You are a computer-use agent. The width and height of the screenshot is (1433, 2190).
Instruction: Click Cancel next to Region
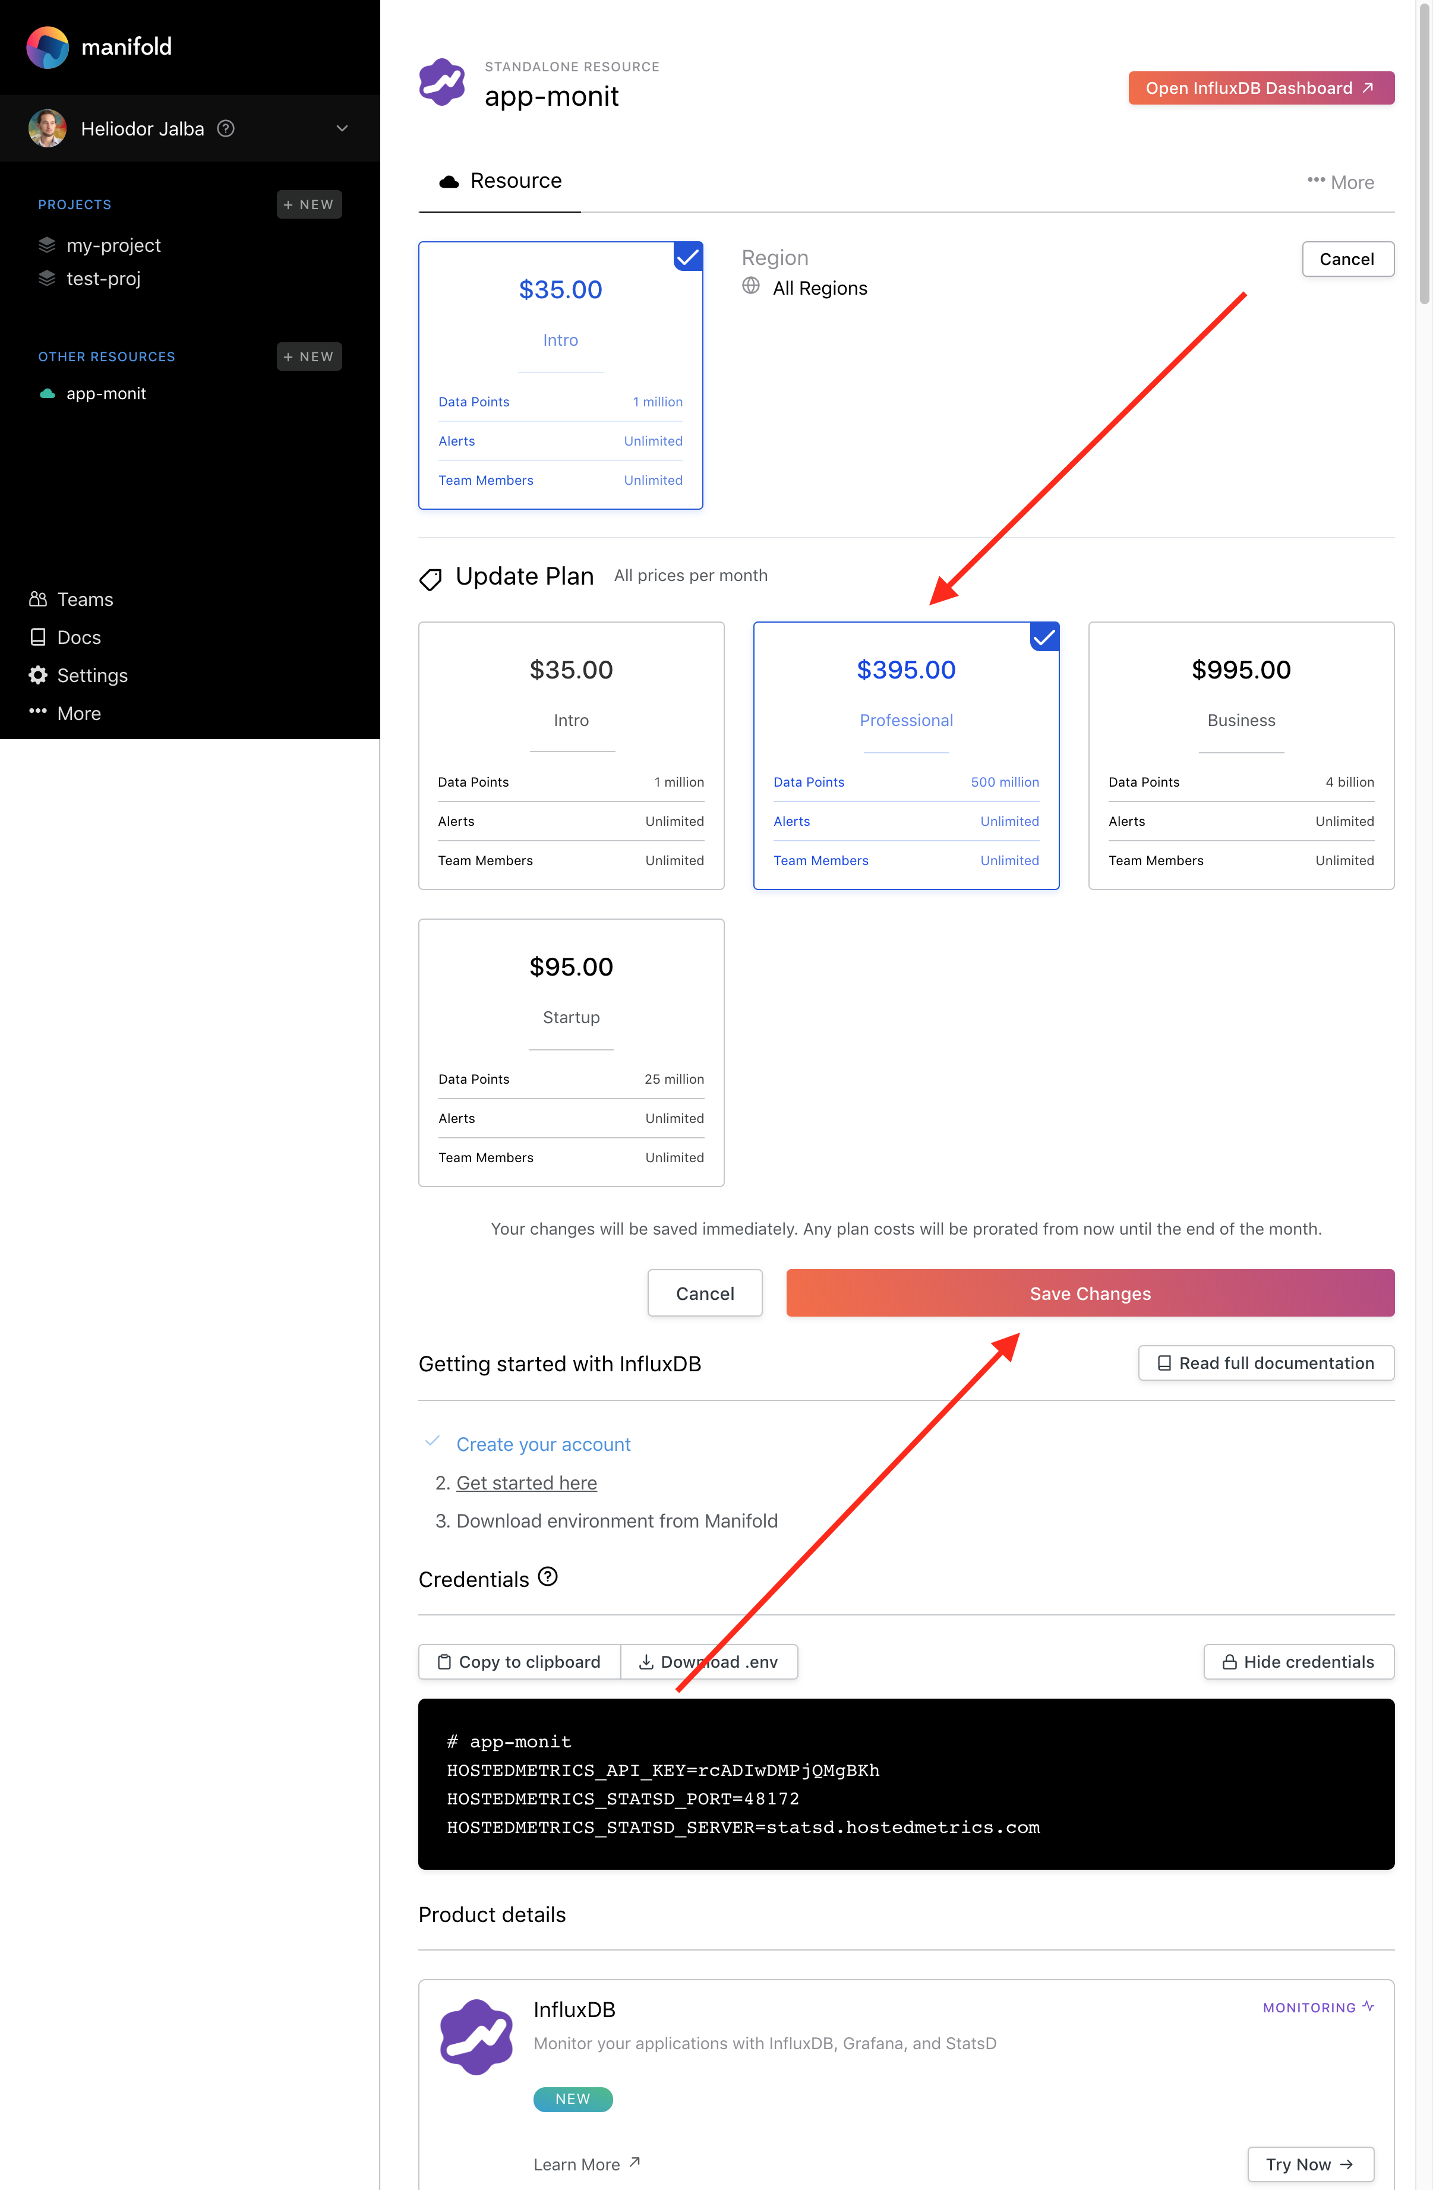1347,260
